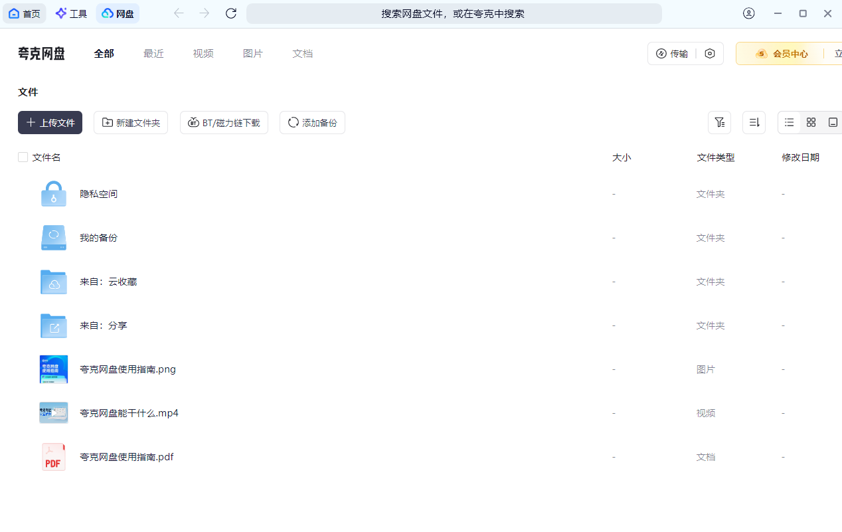The height and width of the screenshot is (532, 842).
Task: Select the 来自：分享 name text
Action: (x=104, y=325)
